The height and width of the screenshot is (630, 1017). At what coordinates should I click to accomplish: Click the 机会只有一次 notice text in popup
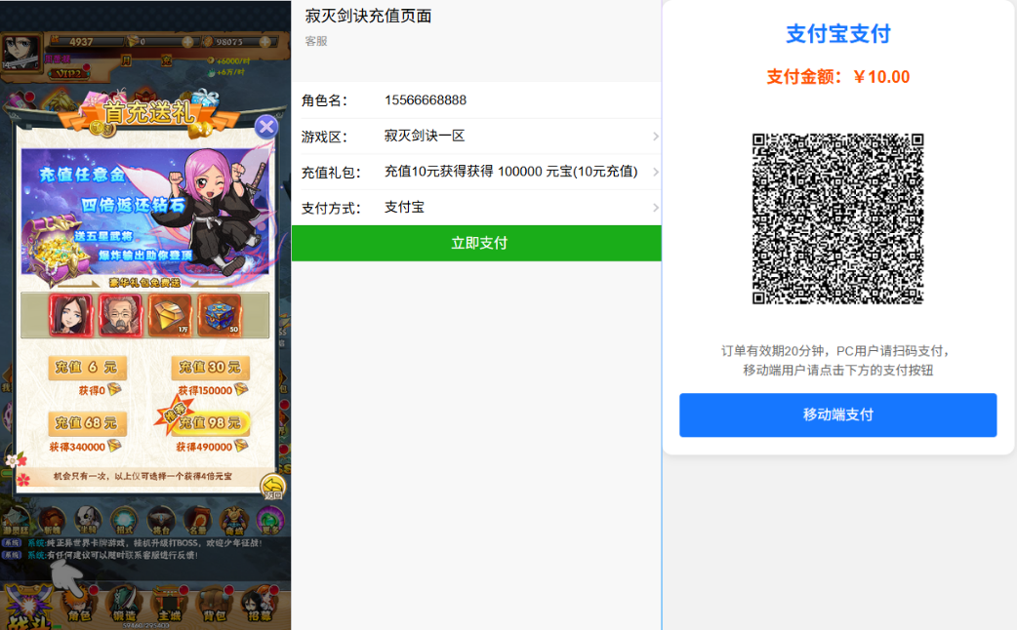coord(142,476)
